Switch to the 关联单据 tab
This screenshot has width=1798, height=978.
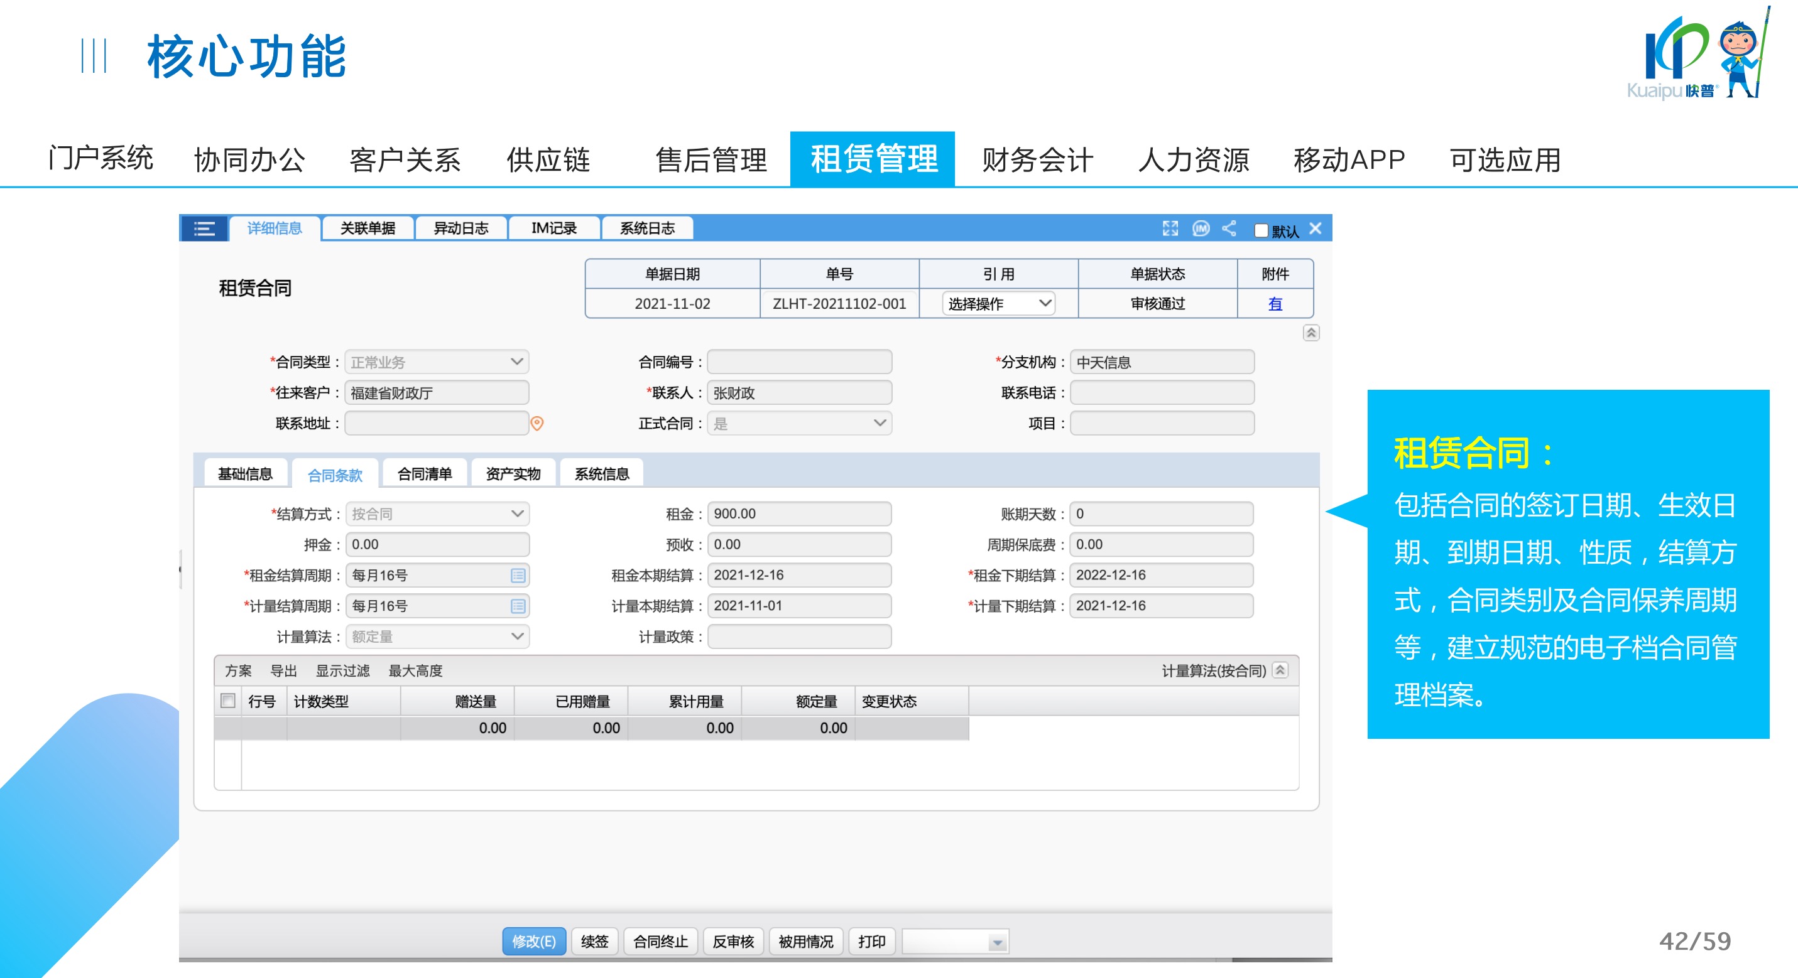(367, 228)
